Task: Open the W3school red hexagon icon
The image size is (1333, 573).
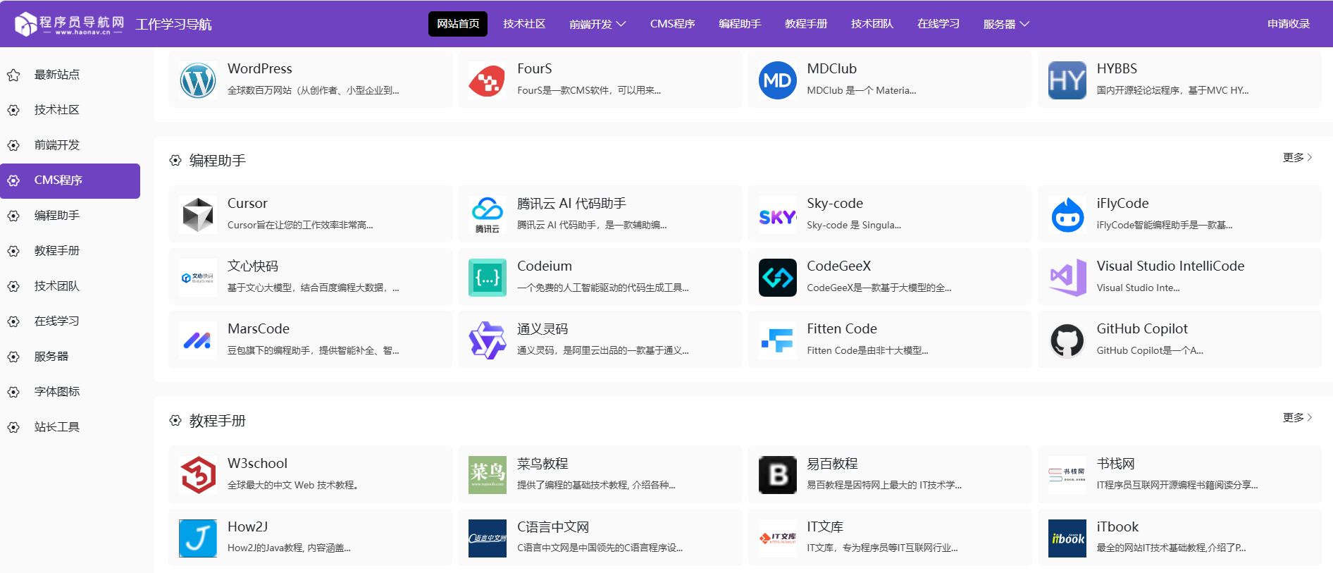Action: click(x=198, y=475)
